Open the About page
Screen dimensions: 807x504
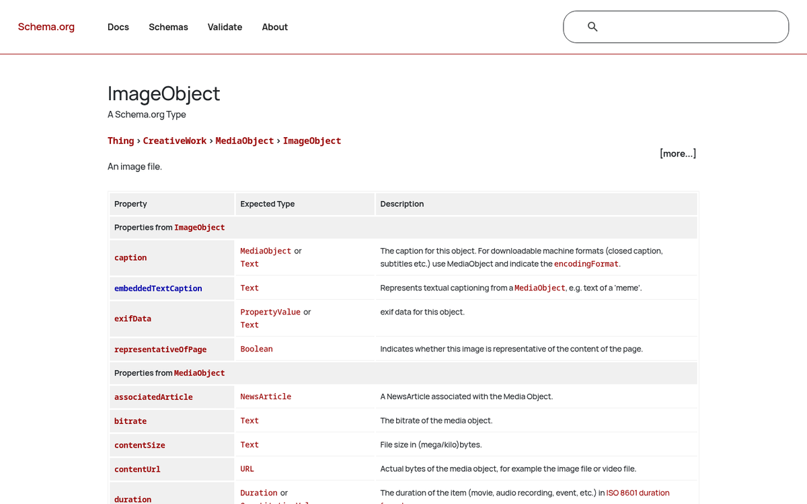(274, 27)
